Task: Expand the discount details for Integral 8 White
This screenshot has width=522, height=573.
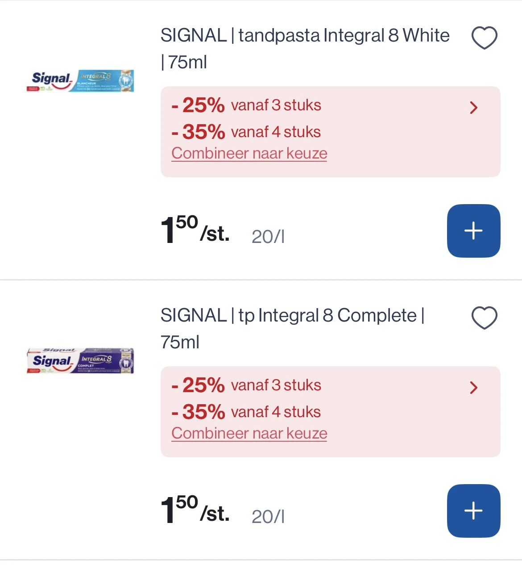Action: click(474, 108)
